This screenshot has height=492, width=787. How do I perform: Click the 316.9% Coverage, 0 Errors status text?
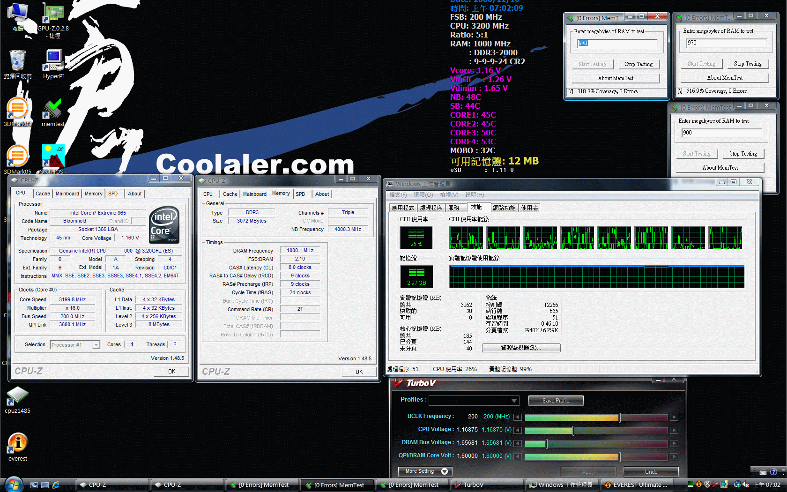pyautogui.click(x=716, y=91)
